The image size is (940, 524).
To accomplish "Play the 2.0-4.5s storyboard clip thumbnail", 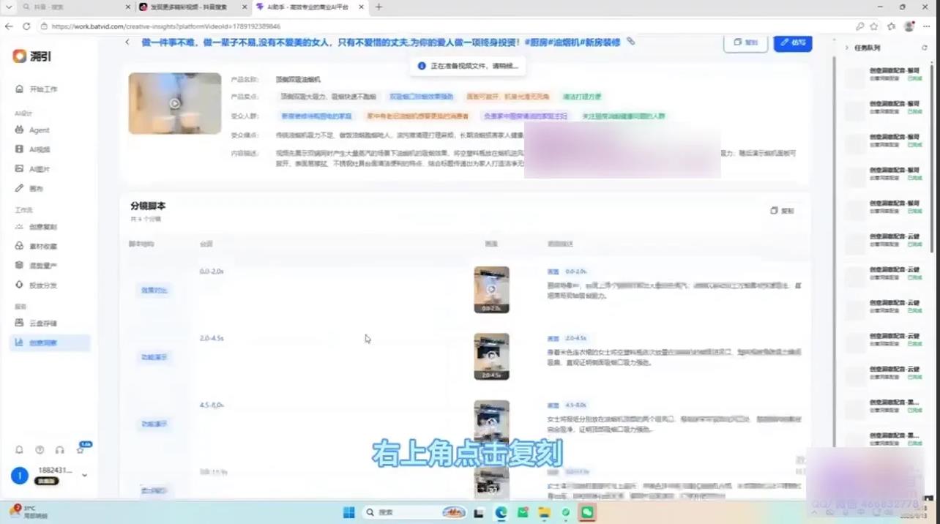I will click(491, 356).
